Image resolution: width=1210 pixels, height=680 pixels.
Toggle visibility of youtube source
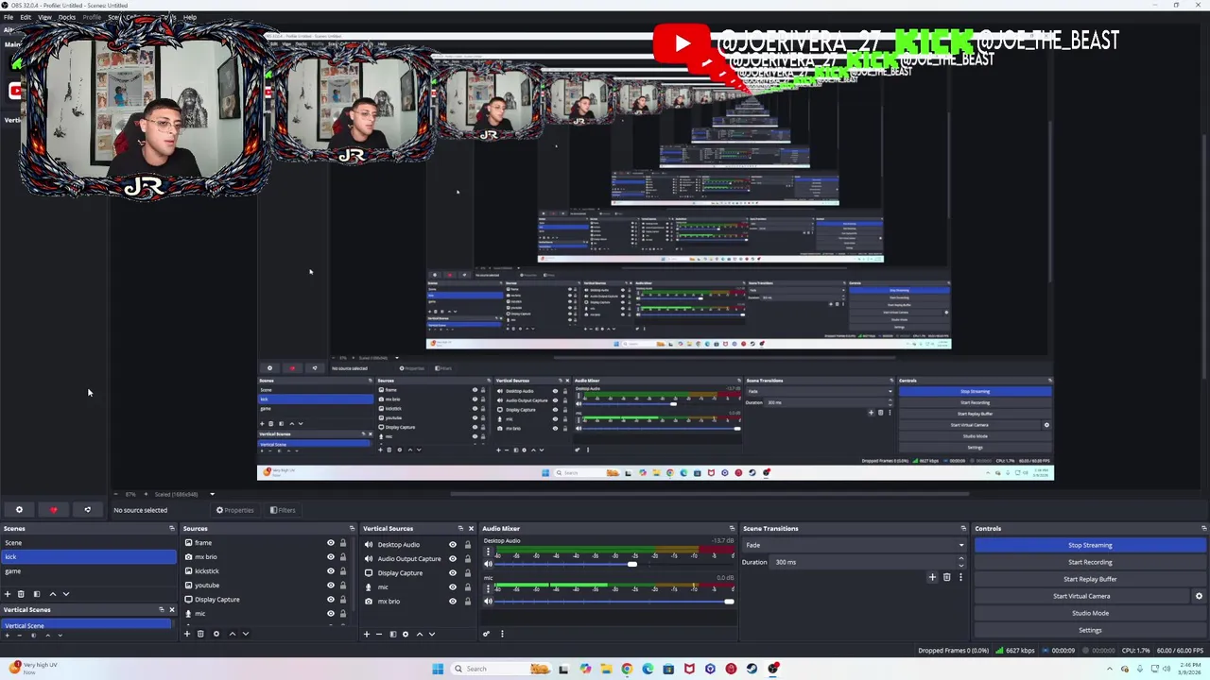pos(331,586)
